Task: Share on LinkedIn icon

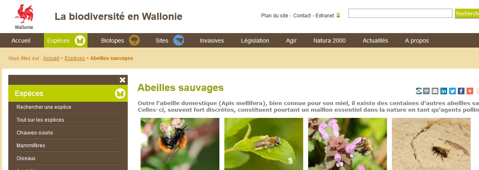Action: tap(444, 91)
